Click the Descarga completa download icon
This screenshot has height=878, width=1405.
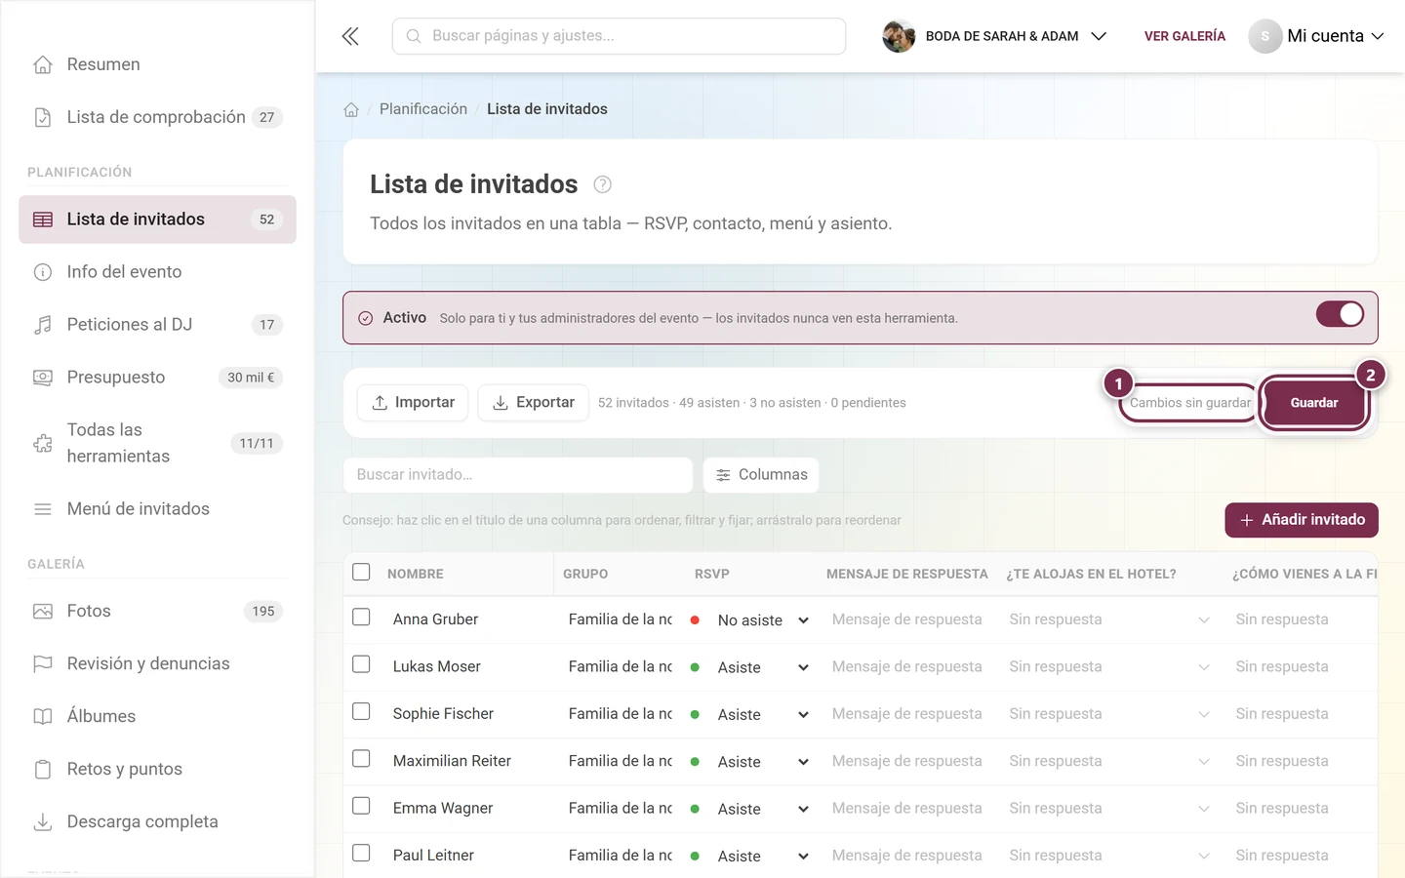[x=43, y=821]
